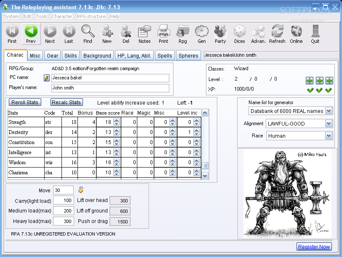This screenshot has width=342, height=257.
Task: Click the Carry(light load) field
Action: 64,200
